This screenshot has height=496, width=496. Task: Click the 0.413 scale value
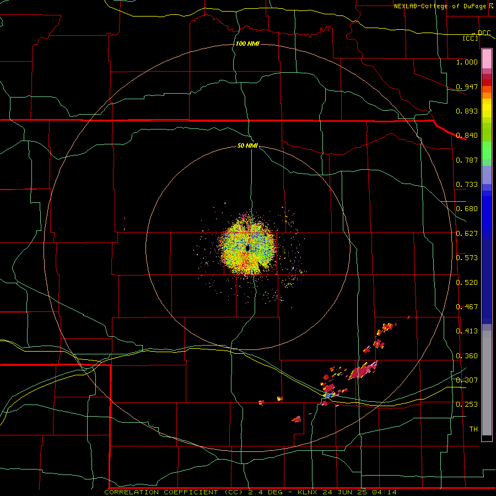tap(467, 331)
